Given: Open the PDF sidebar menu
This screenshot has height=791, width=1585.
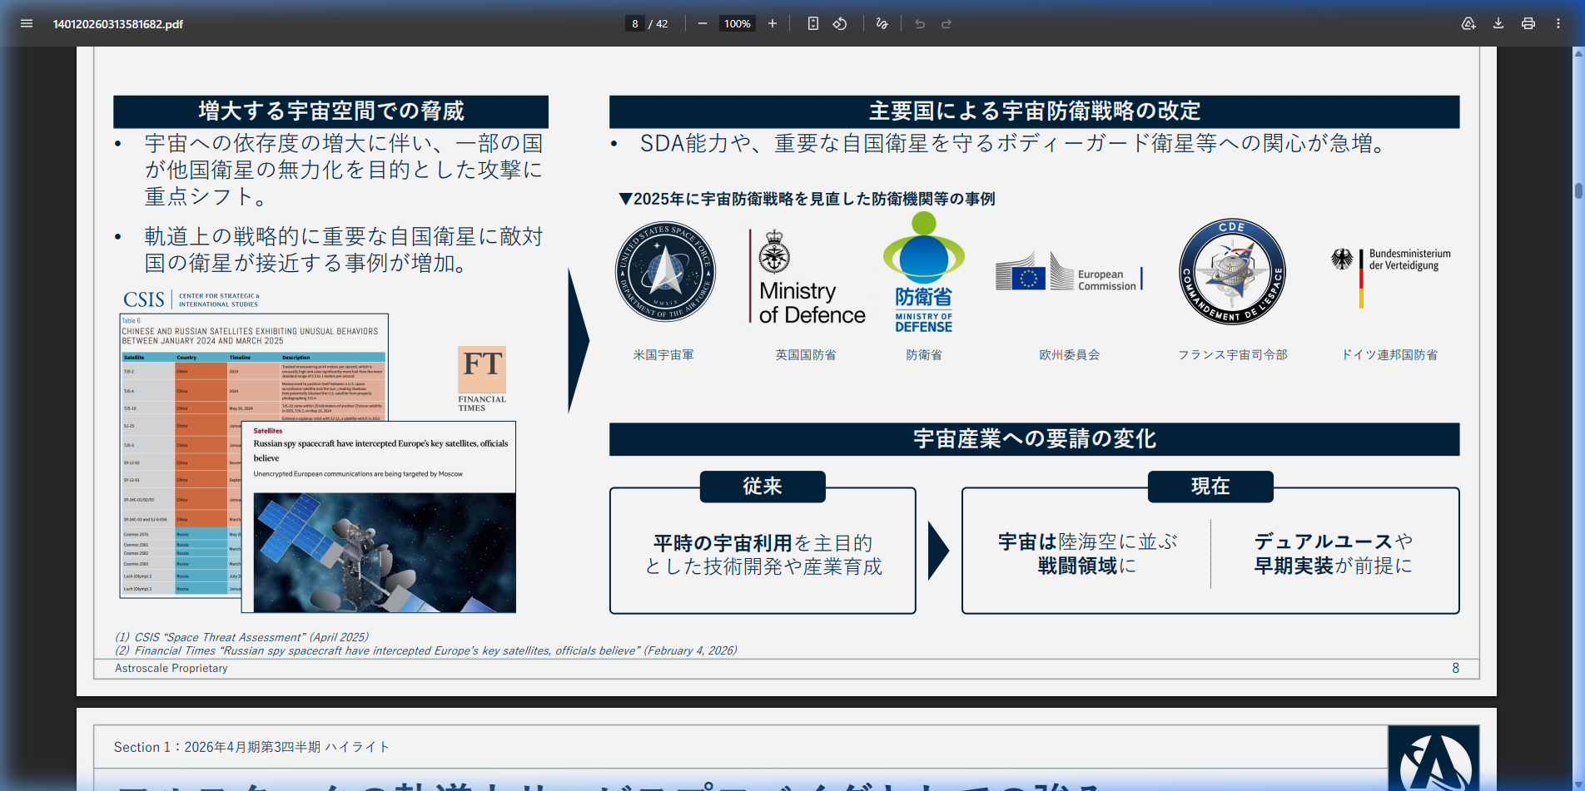Looking at the screenshot, I should 27,23.
